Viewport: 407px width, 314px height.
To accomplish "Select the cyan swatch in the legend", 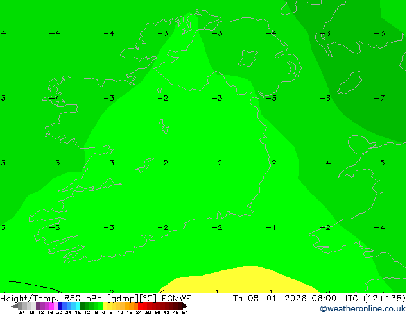I will [78, 306].
